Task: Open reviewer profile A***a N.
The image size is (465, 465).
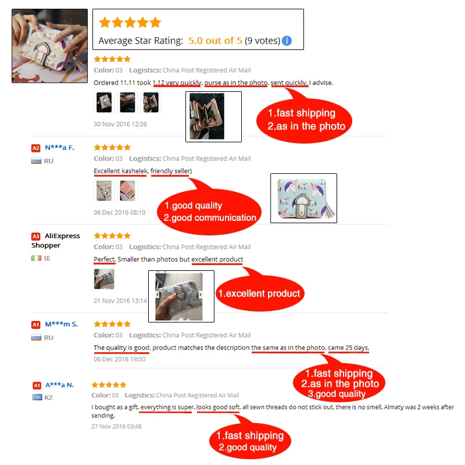Action: click(x=60, y=385)
